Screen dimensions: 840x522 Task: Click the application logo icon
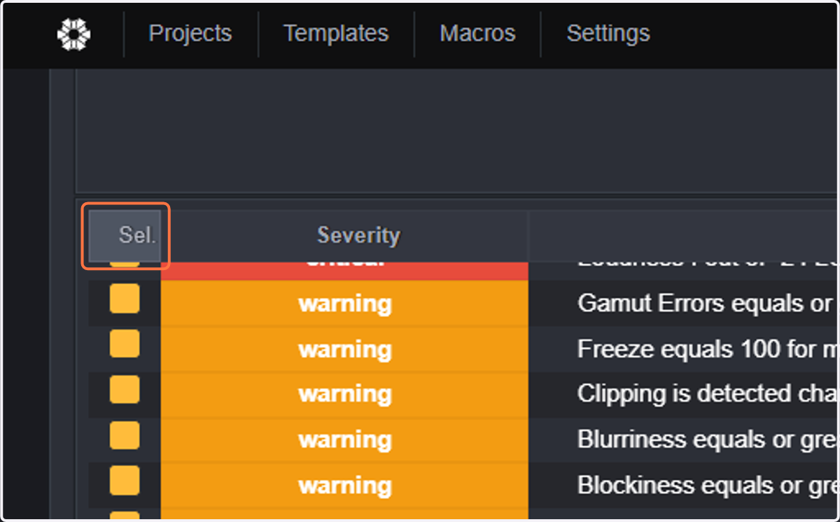pos(73,34)
